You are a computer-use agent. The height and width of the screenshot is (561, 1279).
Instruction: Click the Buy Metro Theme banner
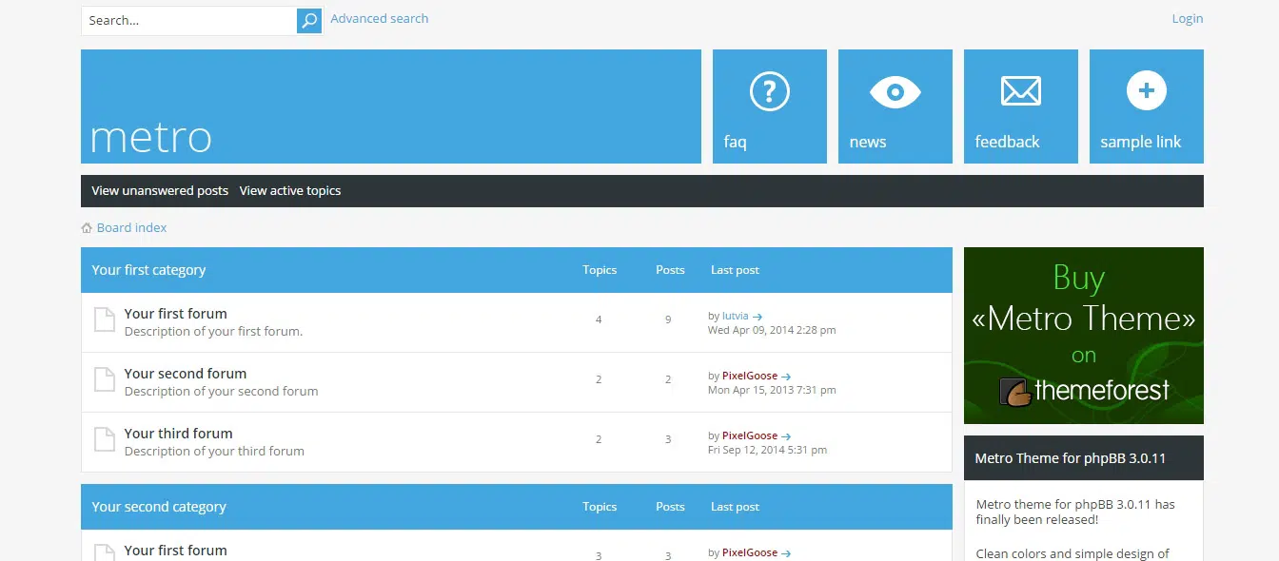click(1083, 335)
